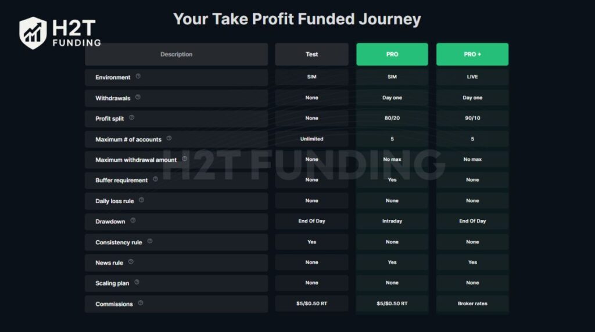Click the News rule info icon
Viewport: 595px width, 332px height.
131,262
